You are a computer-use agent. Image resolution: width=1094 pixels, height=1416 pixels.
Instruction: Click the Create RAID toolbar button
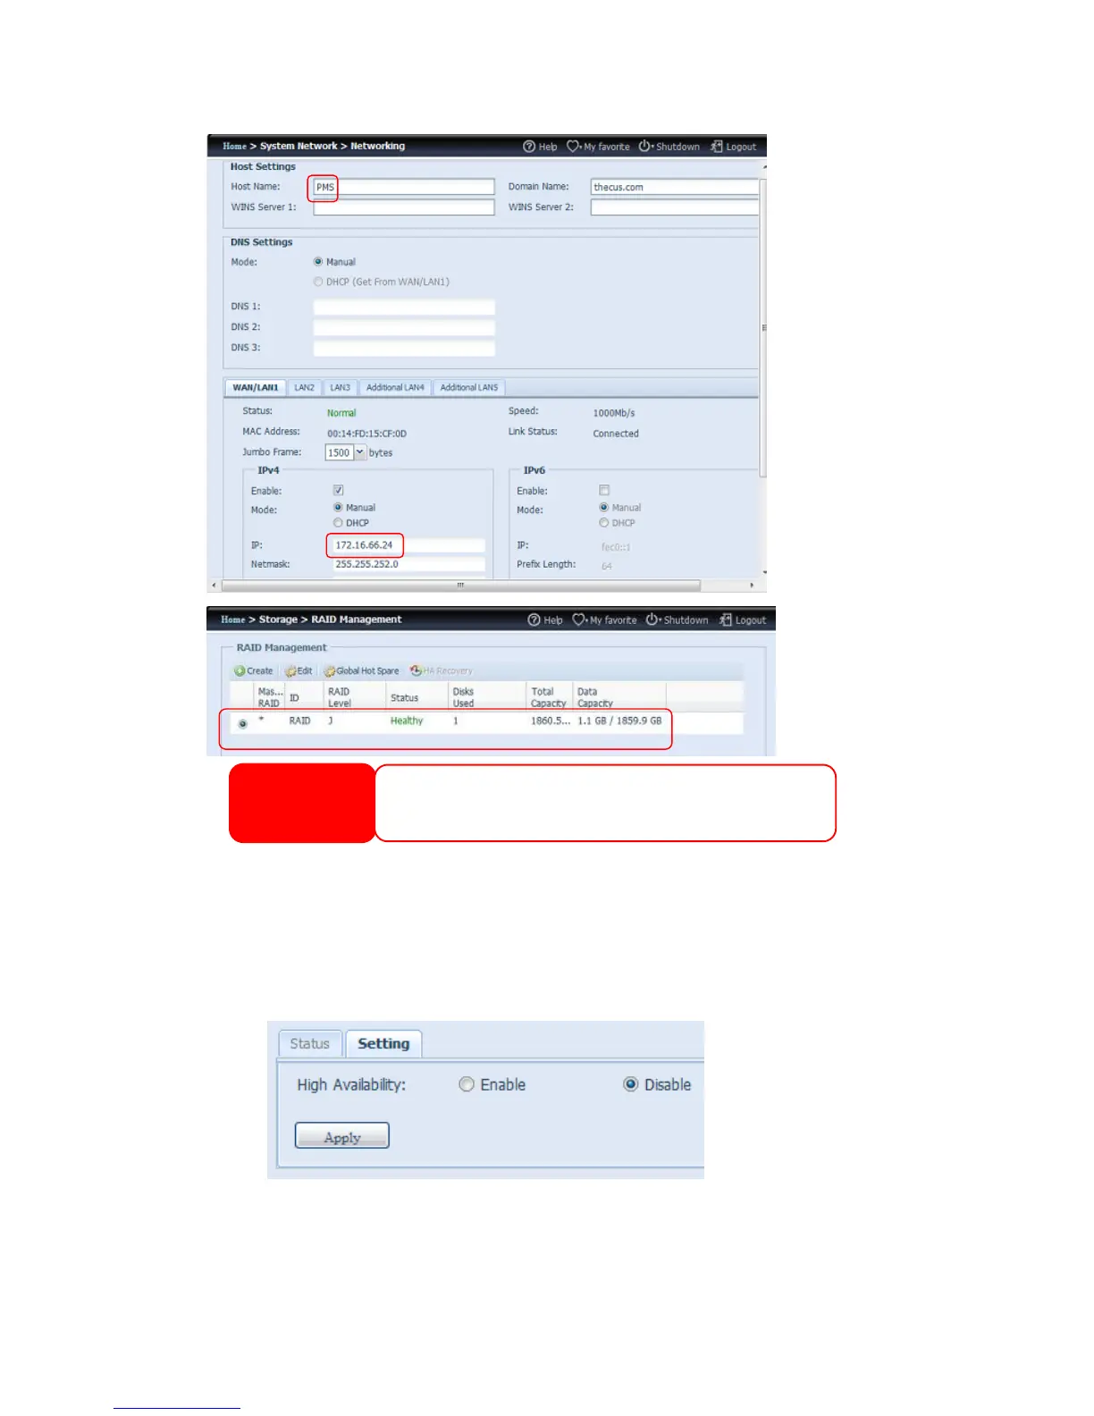tap(254, 670)
